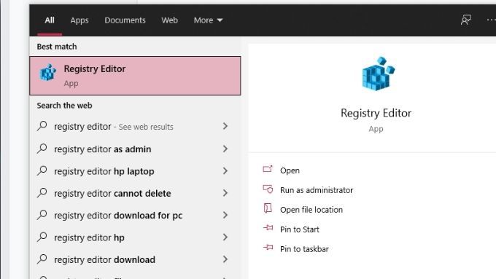Select 'registry editor as admin' suggestion
Image resolution: width=496 pixels, height=279 pixels.
pos(135,149)
